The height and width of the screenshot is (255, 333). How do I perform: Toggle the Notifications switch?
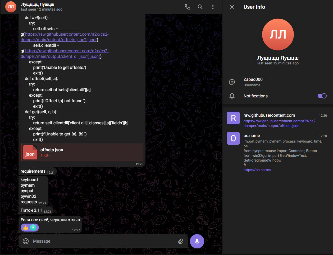coord(322,96)
